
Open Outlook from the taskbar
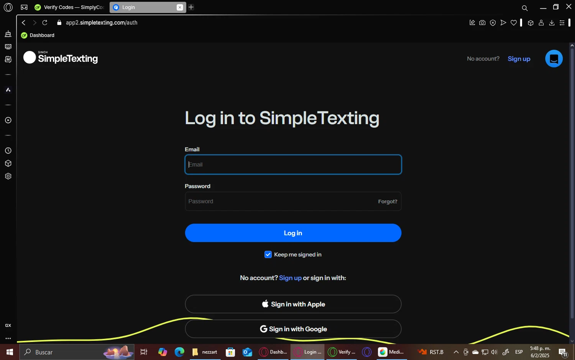click(x=247, y=352)
